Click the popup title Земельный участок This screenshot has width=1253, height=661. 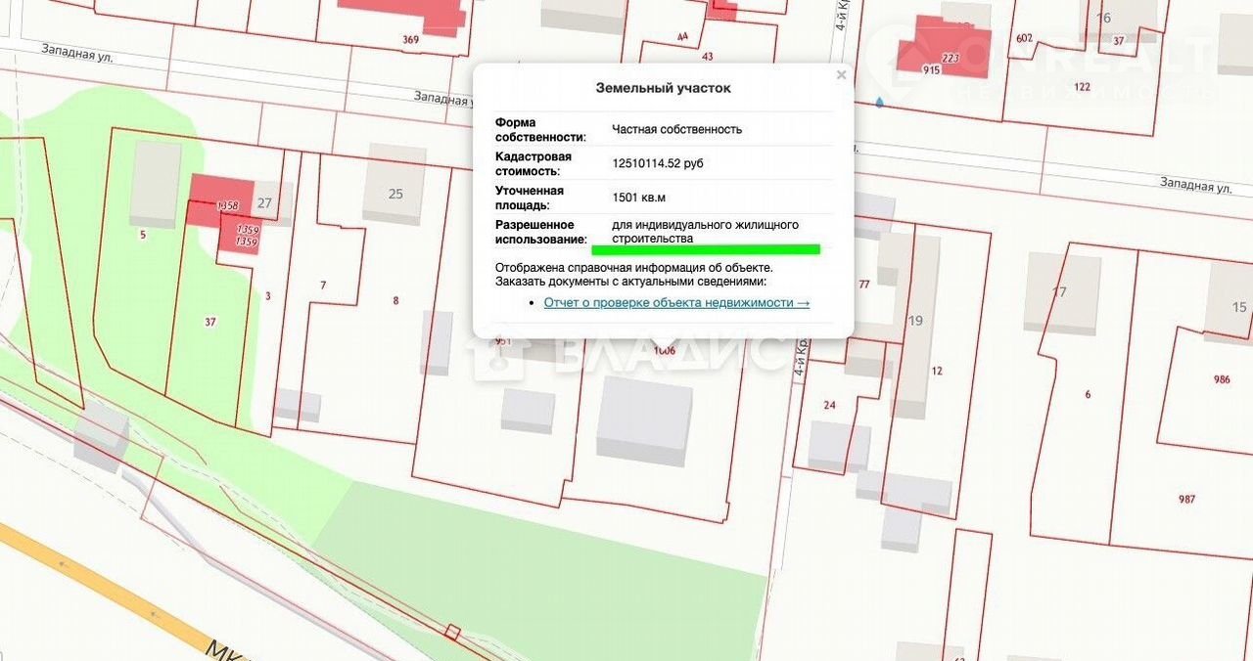tap(663, 88)
